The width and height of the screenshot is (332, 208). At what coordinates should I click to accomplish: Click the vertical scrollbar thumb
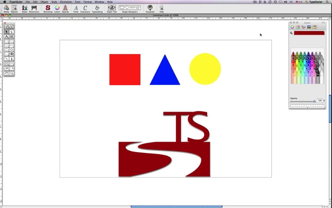(x=330, y=109)
